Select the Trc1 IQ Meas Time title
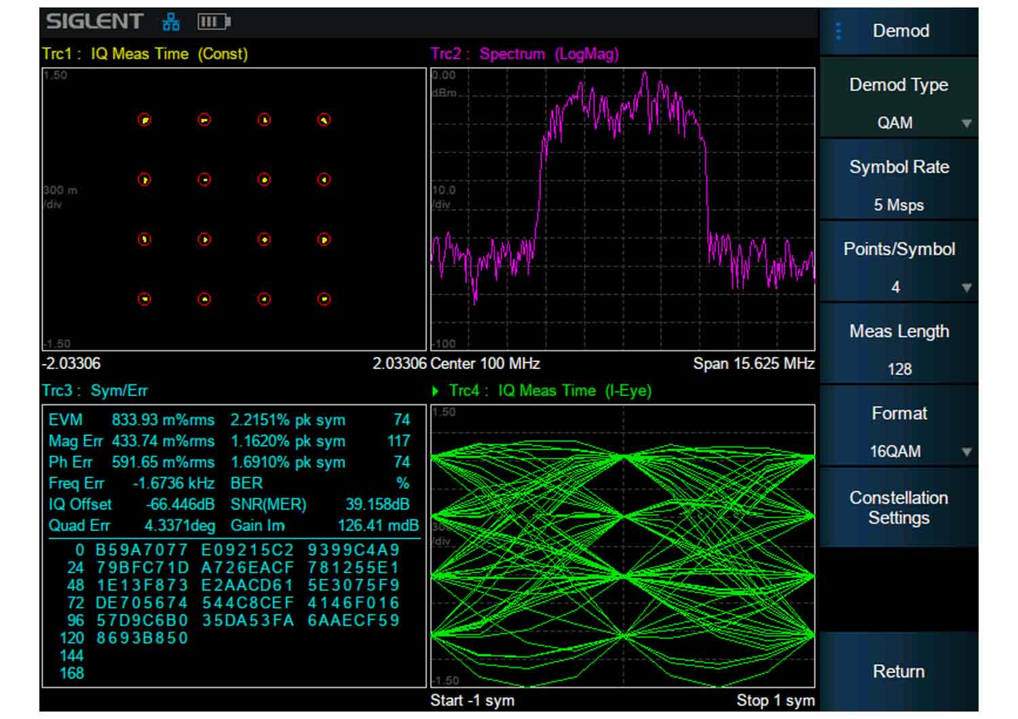Viewport: 1018px width, 719px height. (x=145, y=54)
